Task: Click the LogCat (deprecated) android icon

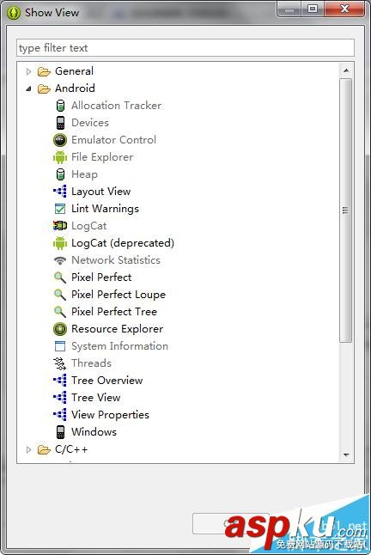Action: click(60, 243)
